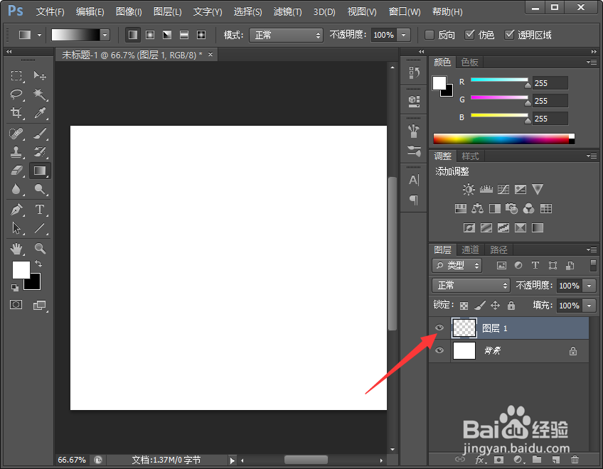Toggle lock position for layer
This screenshot has height=469, width=603.
[x=496, y=306]
